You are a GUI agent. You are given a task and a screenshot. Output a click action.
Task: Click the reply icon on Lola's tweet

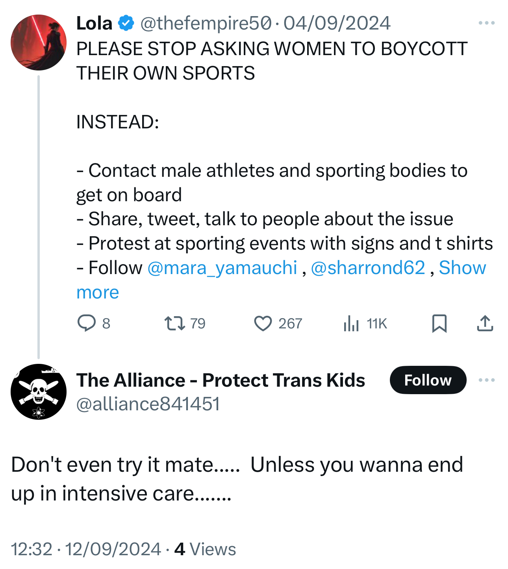[x=86, y=323]
